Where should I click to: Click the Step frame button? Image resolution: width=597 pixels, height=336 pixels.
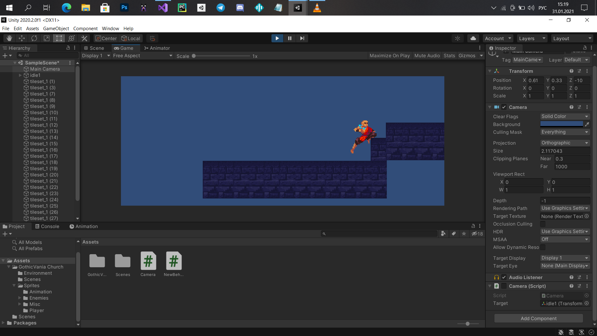point(302,38)
